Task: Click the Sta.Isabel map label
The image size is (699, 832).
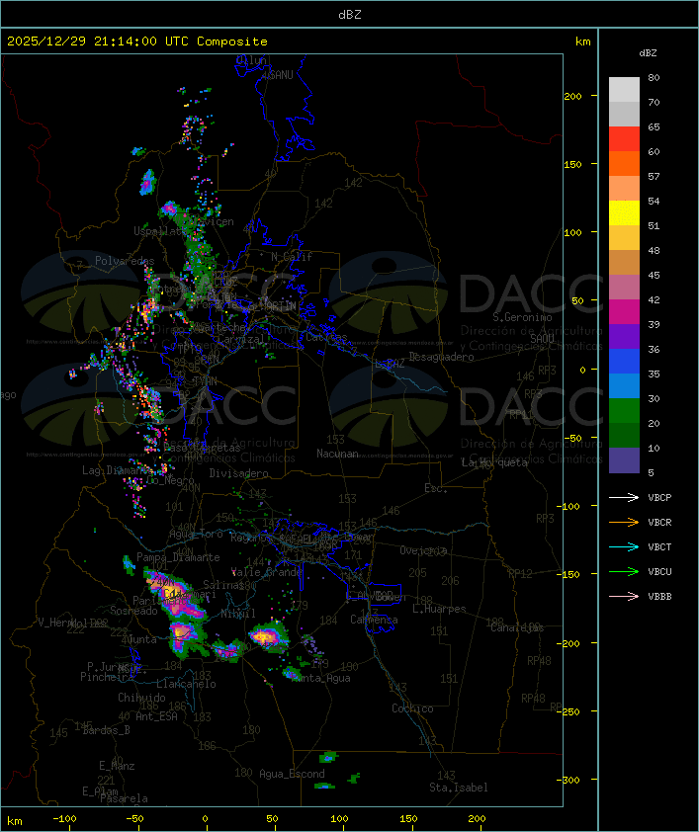Action: [459, 788]
